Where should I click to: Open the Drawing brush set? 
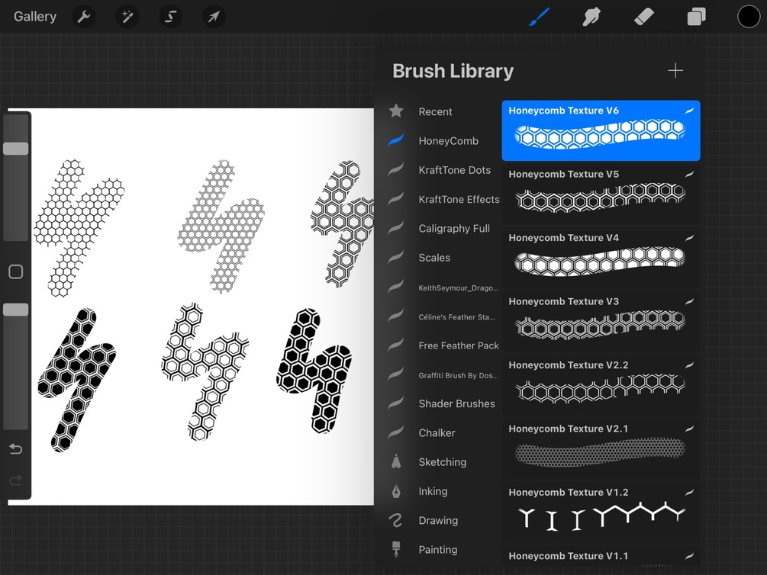[438, 521]
